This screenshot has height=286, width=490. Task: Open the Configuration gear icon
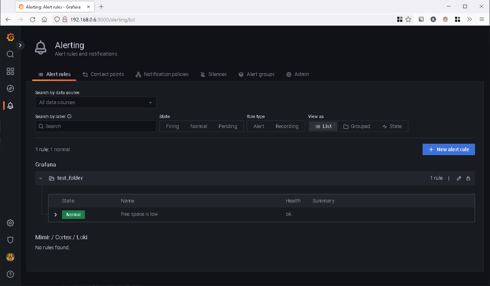pos(10,223)
